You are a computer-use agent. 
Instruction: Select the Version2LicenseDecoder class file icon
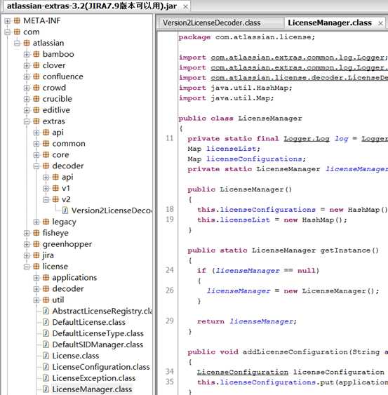65,210
